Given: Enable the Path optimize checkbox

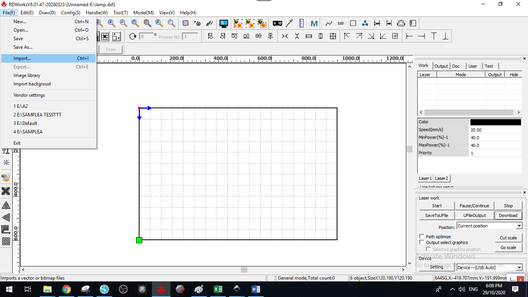Looking at the screenshot, I should 422,236.
